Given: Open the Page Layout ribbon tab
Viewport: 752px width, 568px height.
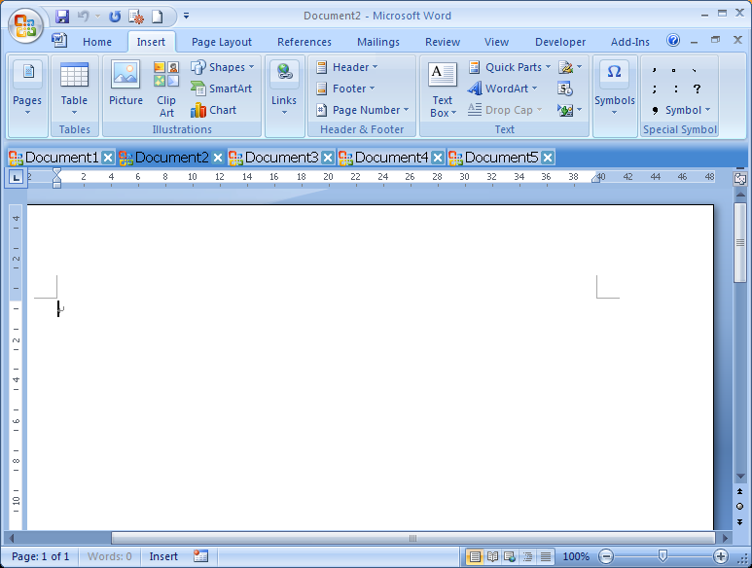Looking at the screenshot, I should pos(222,42).
